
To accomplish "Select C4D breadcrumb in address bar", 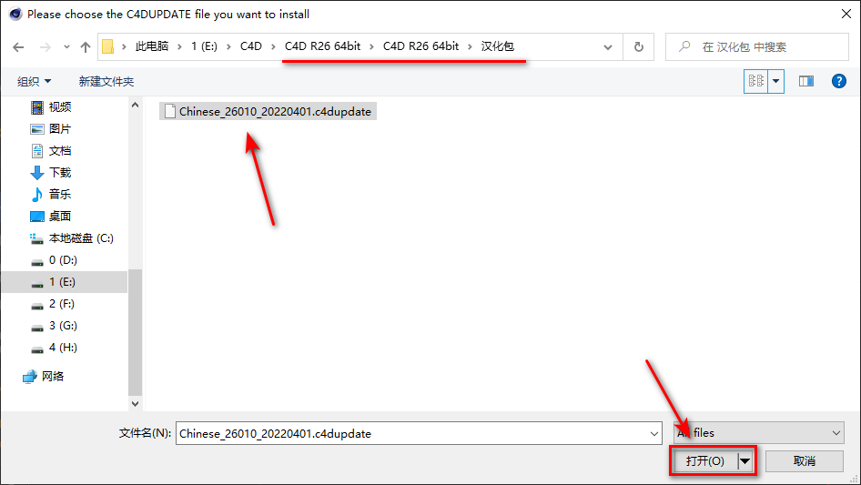I will point(251,46).
